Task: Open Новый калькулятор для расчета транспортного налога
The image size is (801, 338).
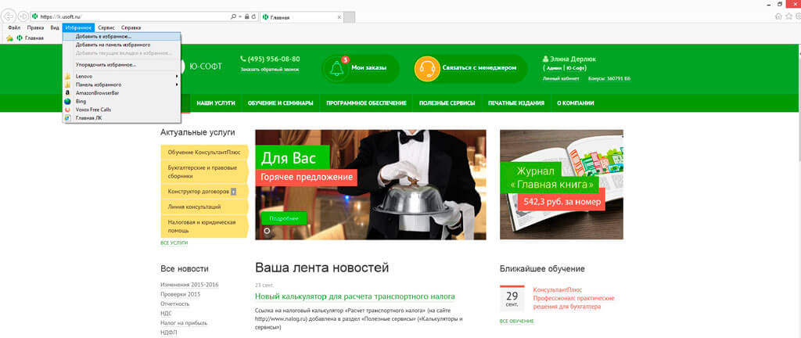Action: pyautogui.click(x=354, y=297)
